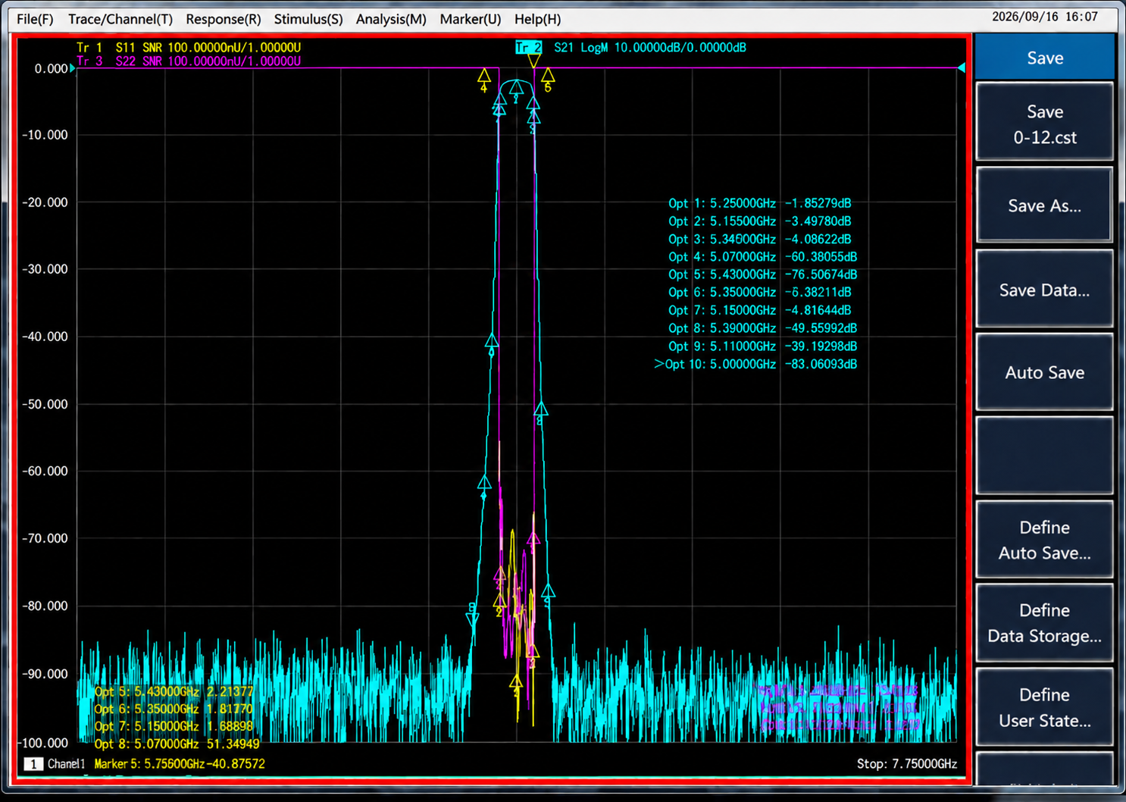This screenshot has height=802, width=1126.
Task: Open Define User State... settings
Action: point(1045,707)
